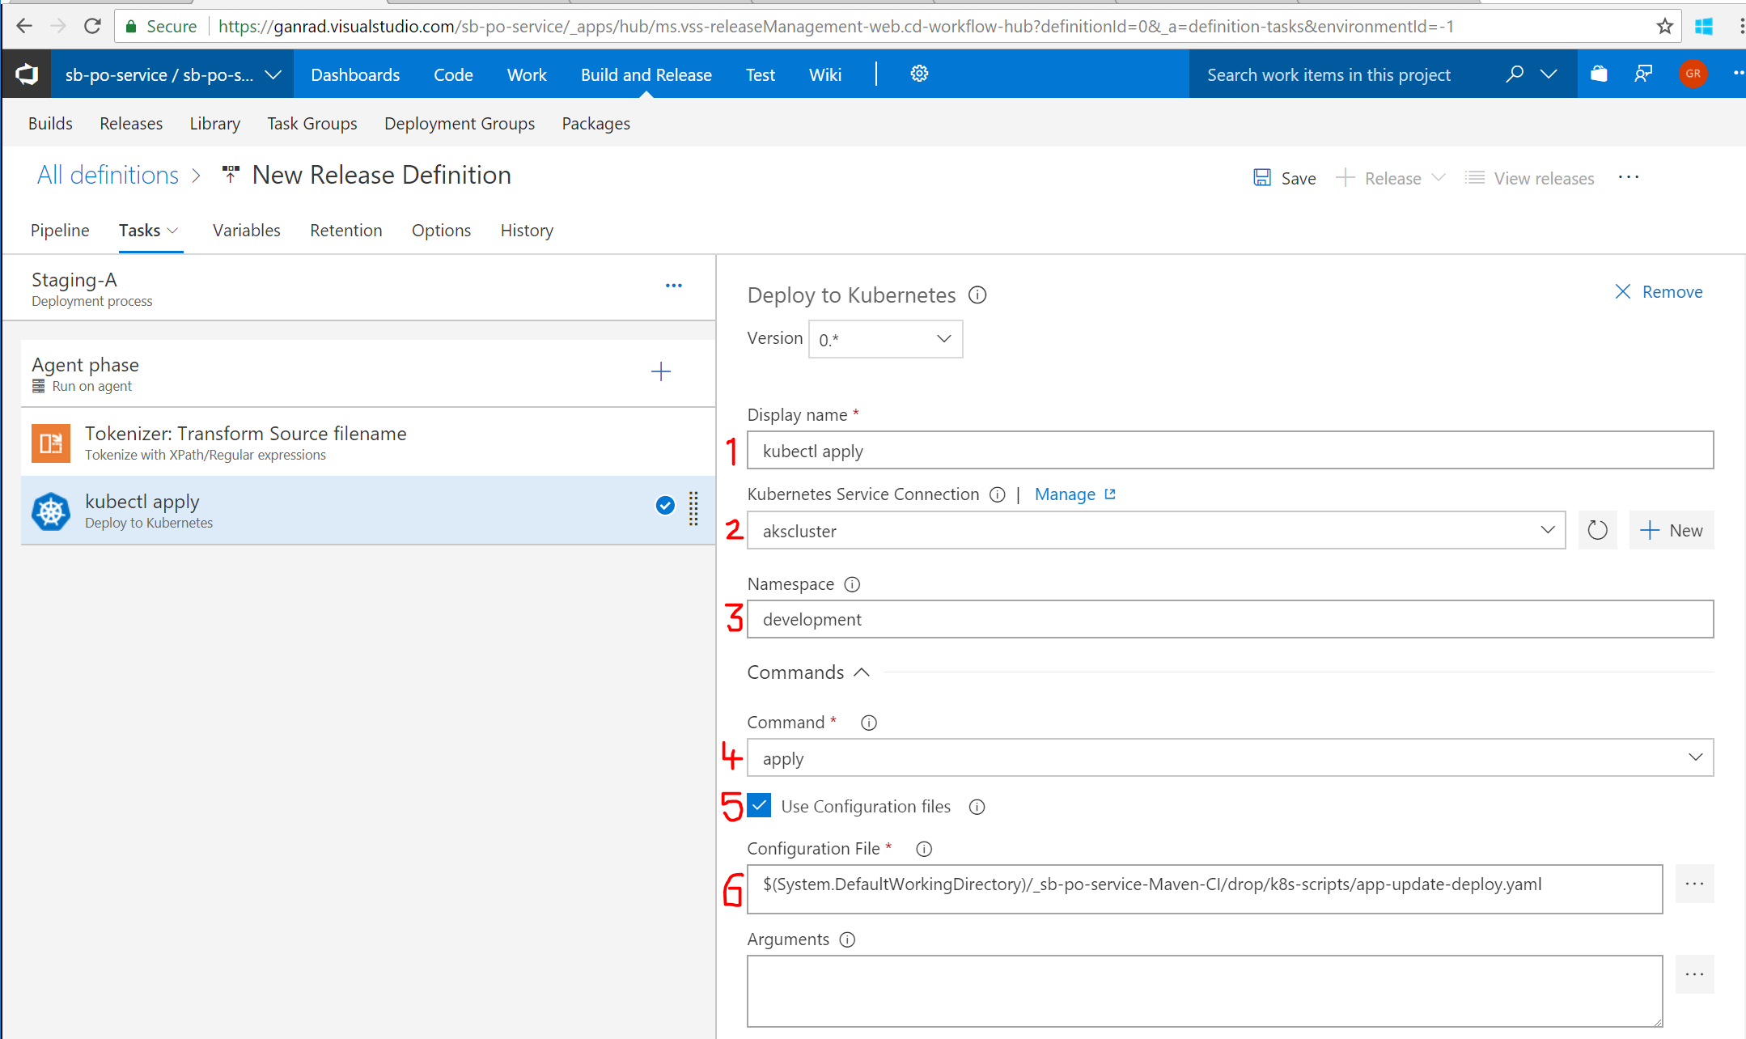Add a task to Agent phase with the plus icon

[x=661, y=371]
